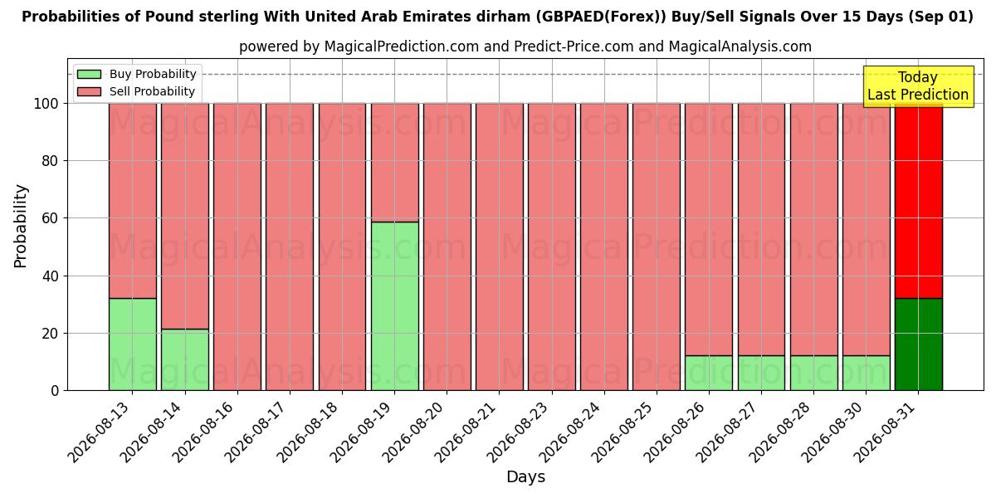This screenshot has height=498, width=996.
Task: Click the full sell bar for 2026-08-20
Action: (447, 247)
